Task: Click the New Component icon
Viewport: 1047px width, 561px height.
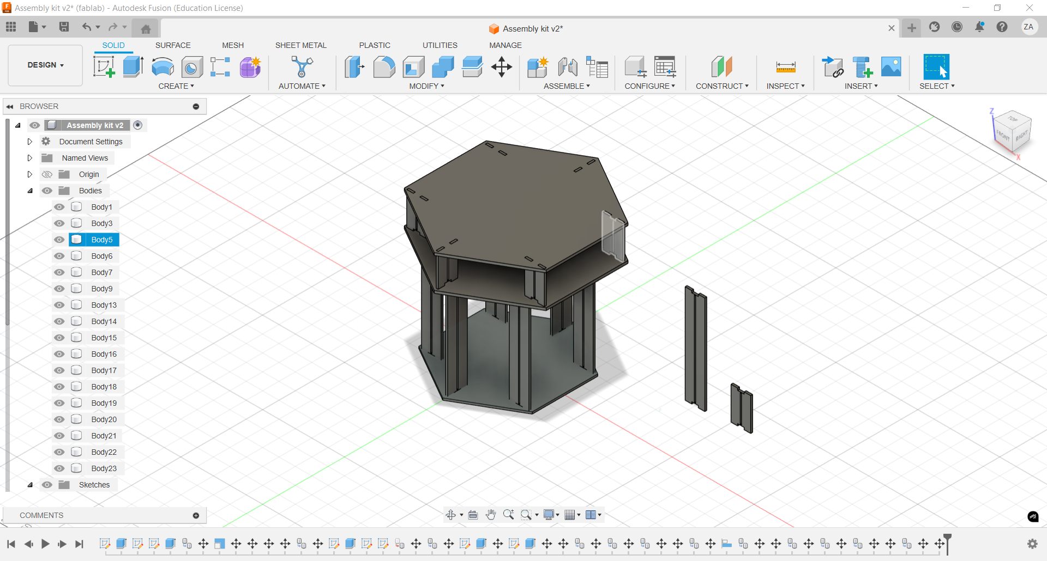Action: tap(538, 67)
